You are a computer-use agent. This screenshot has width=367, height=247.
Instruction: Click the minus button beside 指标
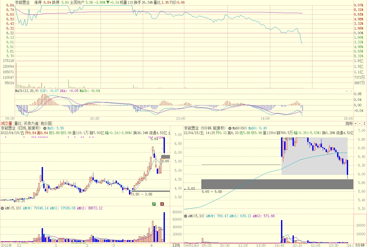360,123
